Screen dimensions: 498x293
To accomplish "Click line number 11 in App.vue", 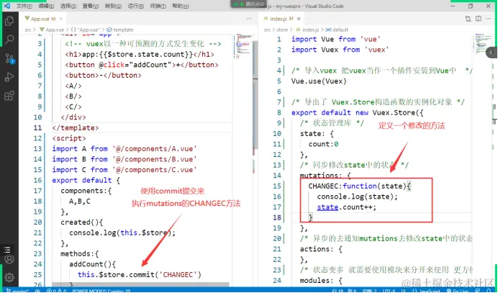I will [37, 127].
